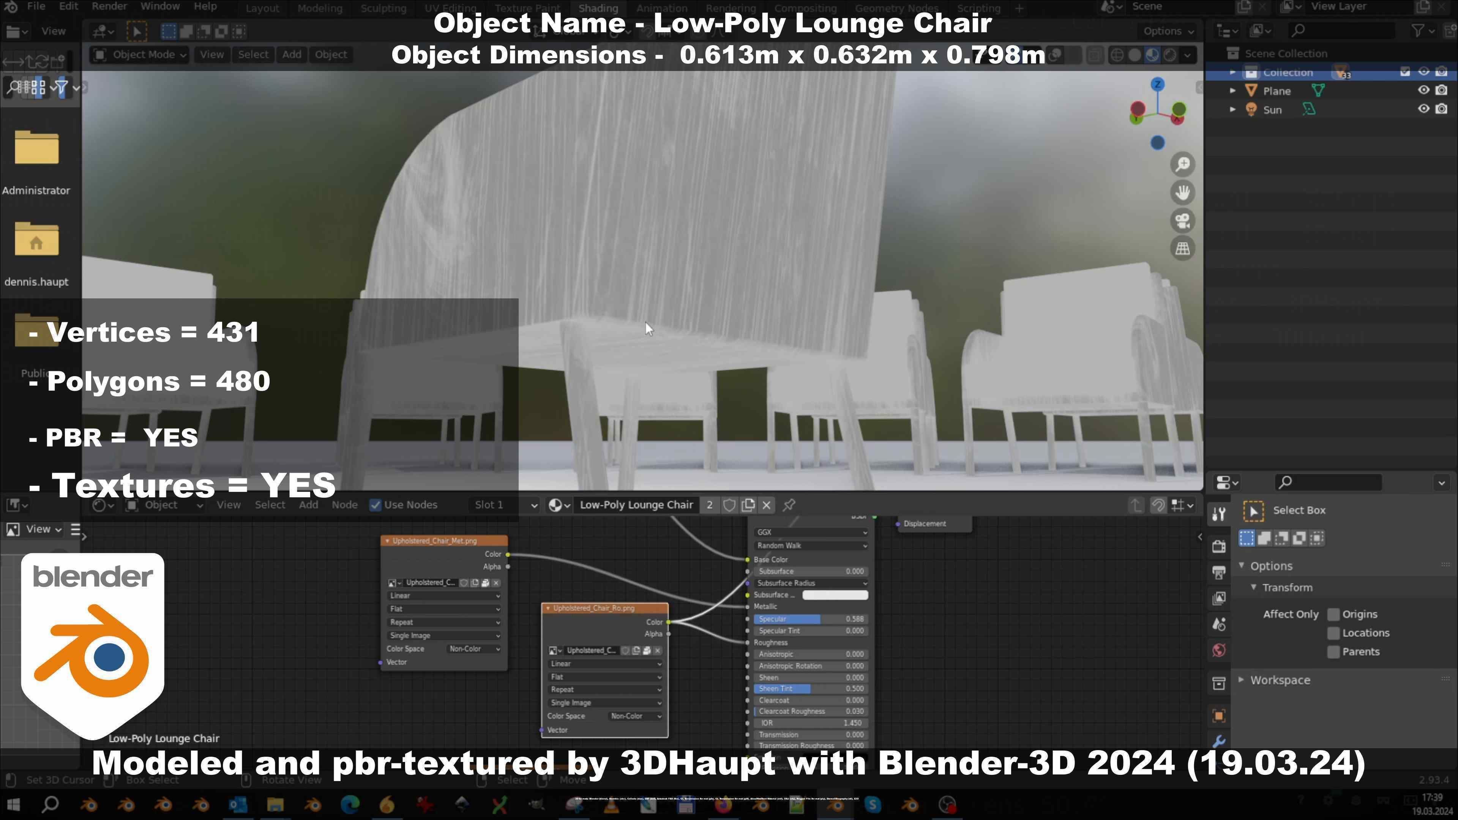Expand the Sun item in outliner
This screenshot has width=1458, height=820.
coord(1233,109)
